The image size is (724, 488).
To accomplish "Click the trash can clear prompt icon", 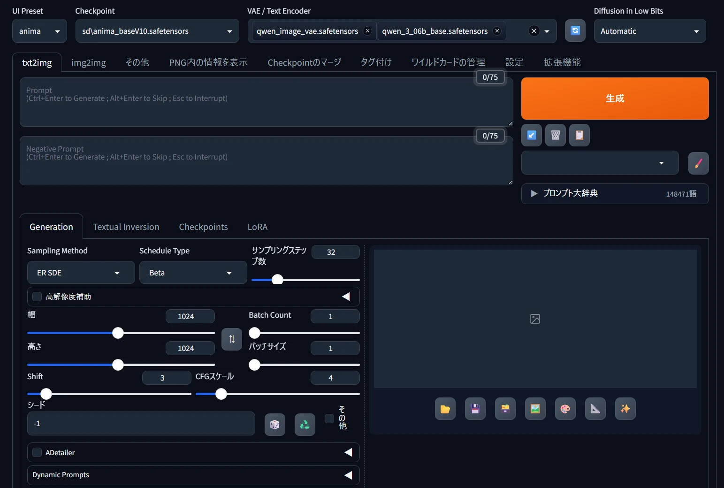I will 556,135.
